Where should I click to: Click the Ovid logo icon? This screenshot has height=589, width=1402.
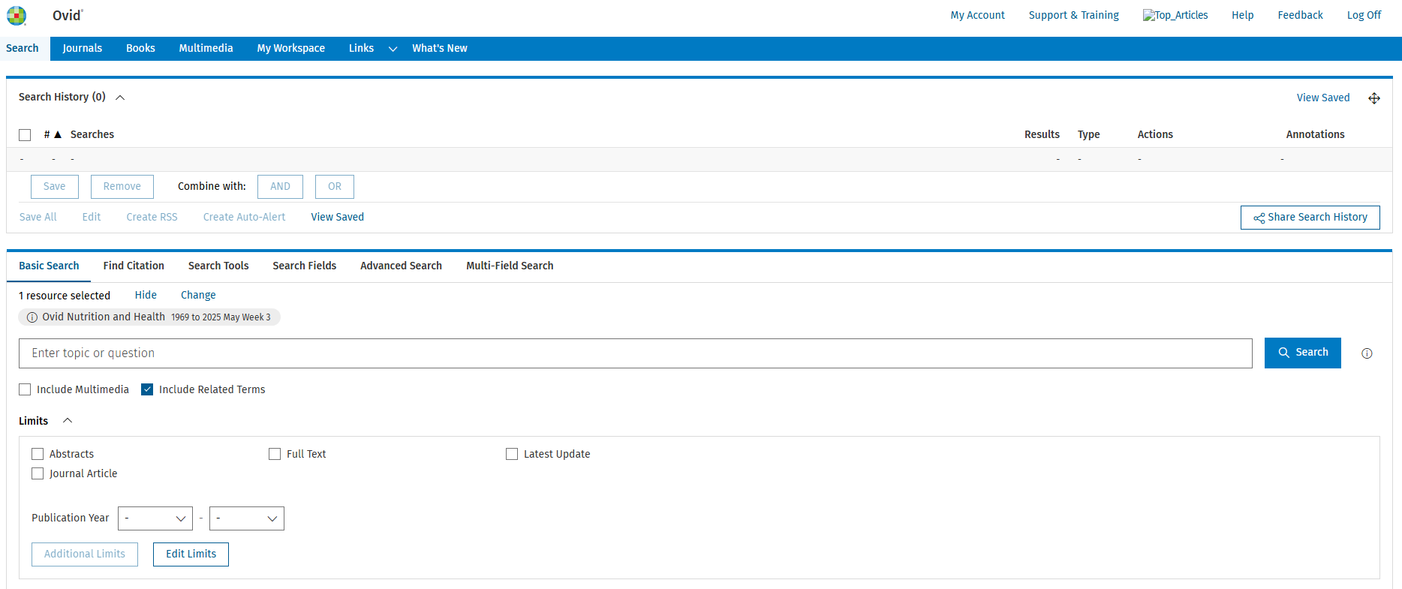click(17, 16)
